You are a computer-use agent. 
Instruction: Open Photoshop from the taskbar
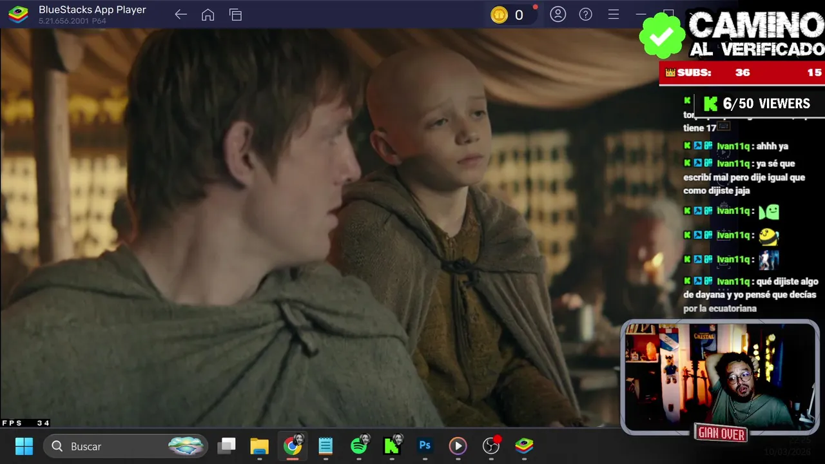tap(425, 445)
